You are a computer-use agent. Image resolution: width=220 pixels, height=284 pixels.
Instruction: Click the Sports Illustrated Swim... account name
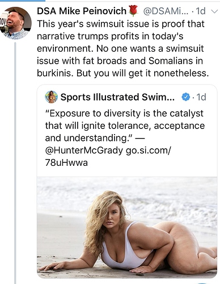tap(117, 97)
